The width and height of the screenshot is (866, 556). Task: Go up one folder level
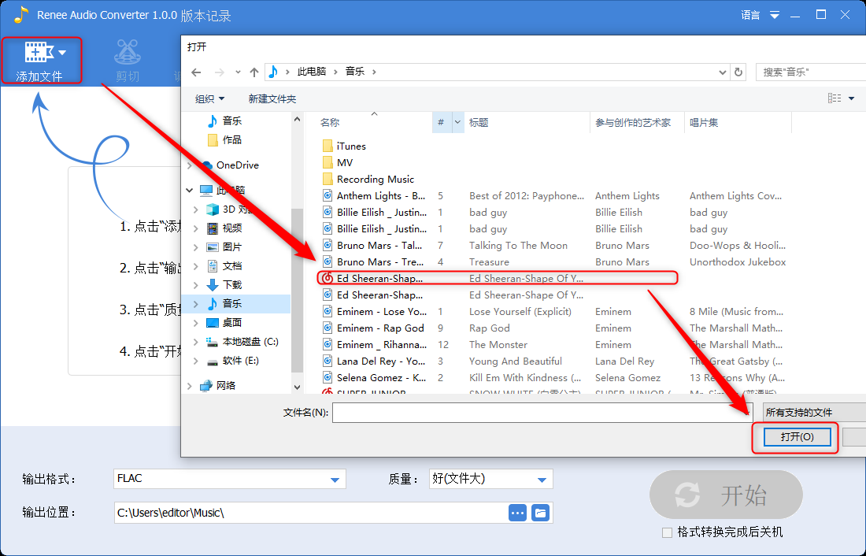tap(254, 72)
